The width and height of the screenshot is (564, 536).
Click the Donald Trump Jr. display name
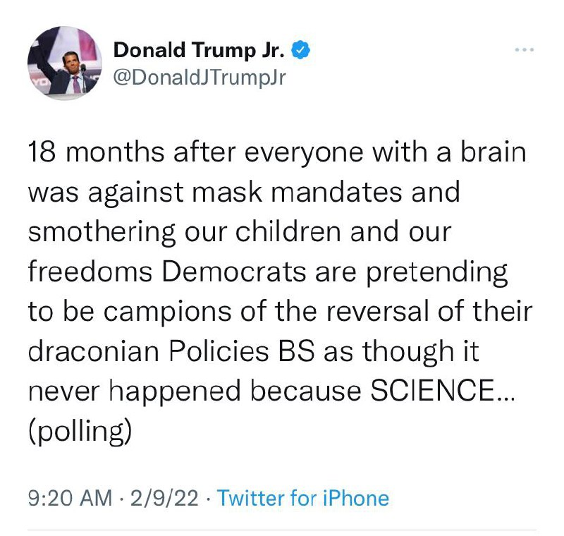[x=199, y=50]
